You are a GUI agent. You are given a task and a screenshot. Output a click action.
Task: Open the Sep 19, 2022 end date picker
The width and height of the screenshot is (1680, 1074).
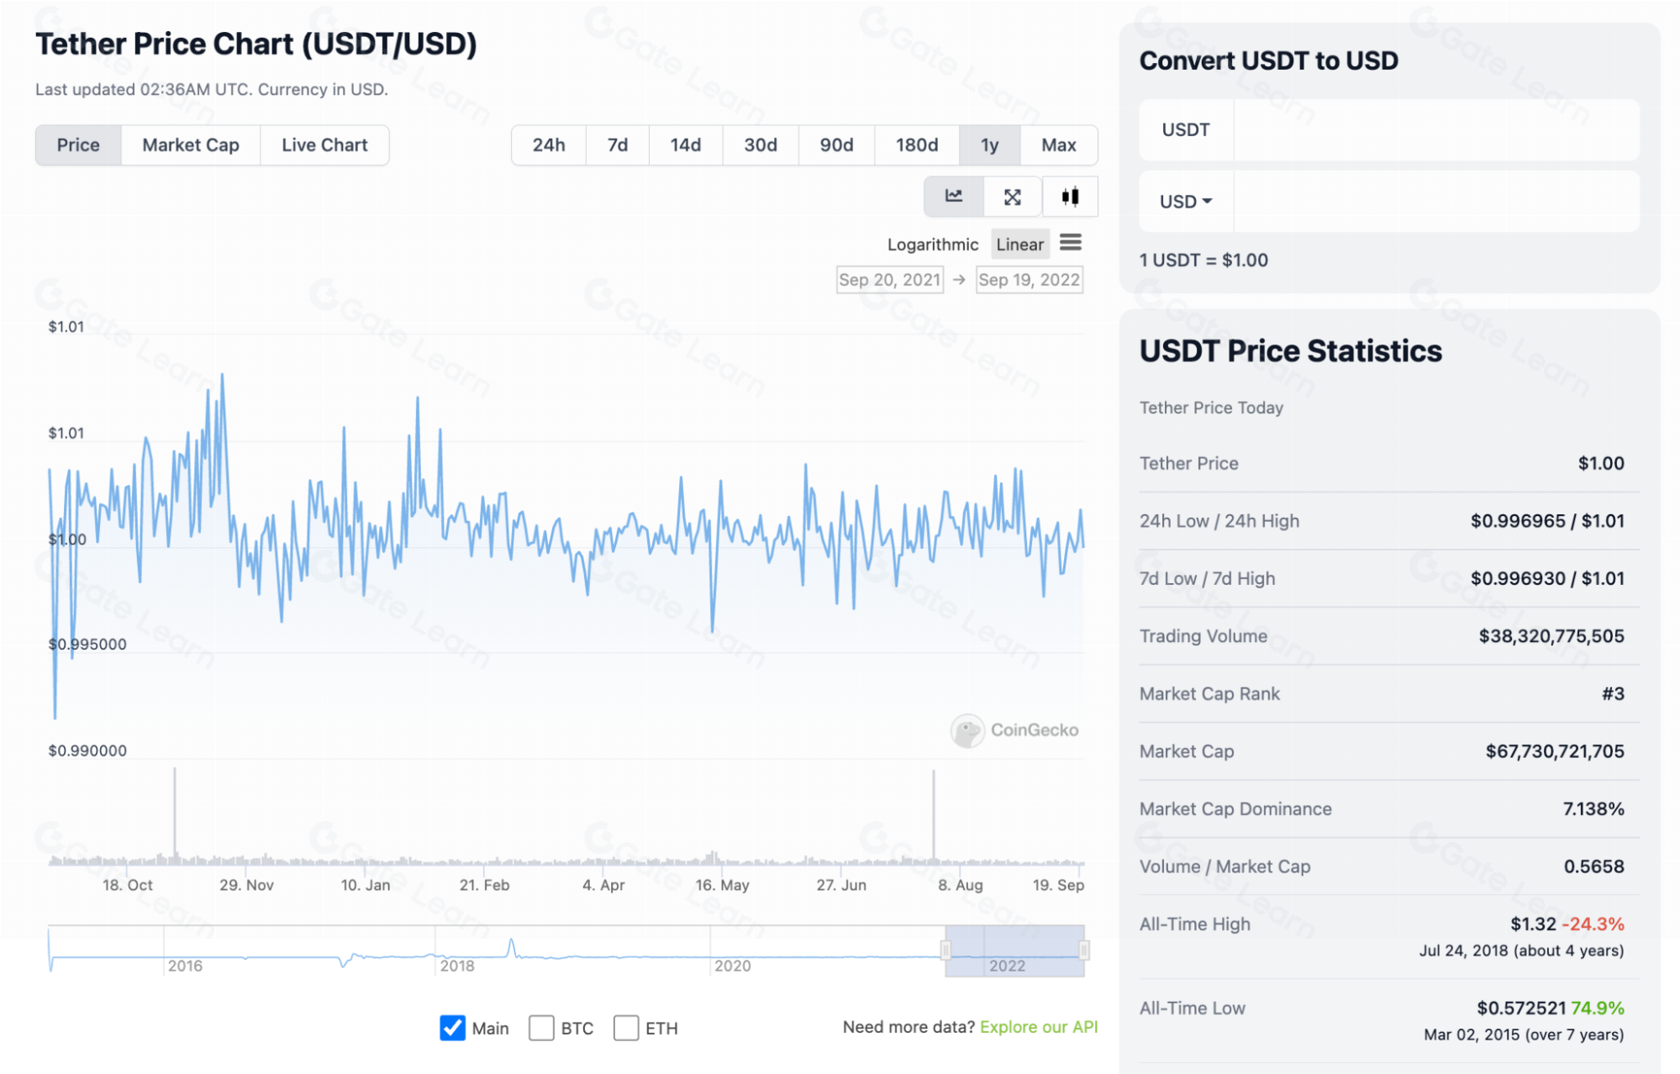pyautogui.click(x=1029, y=280)
